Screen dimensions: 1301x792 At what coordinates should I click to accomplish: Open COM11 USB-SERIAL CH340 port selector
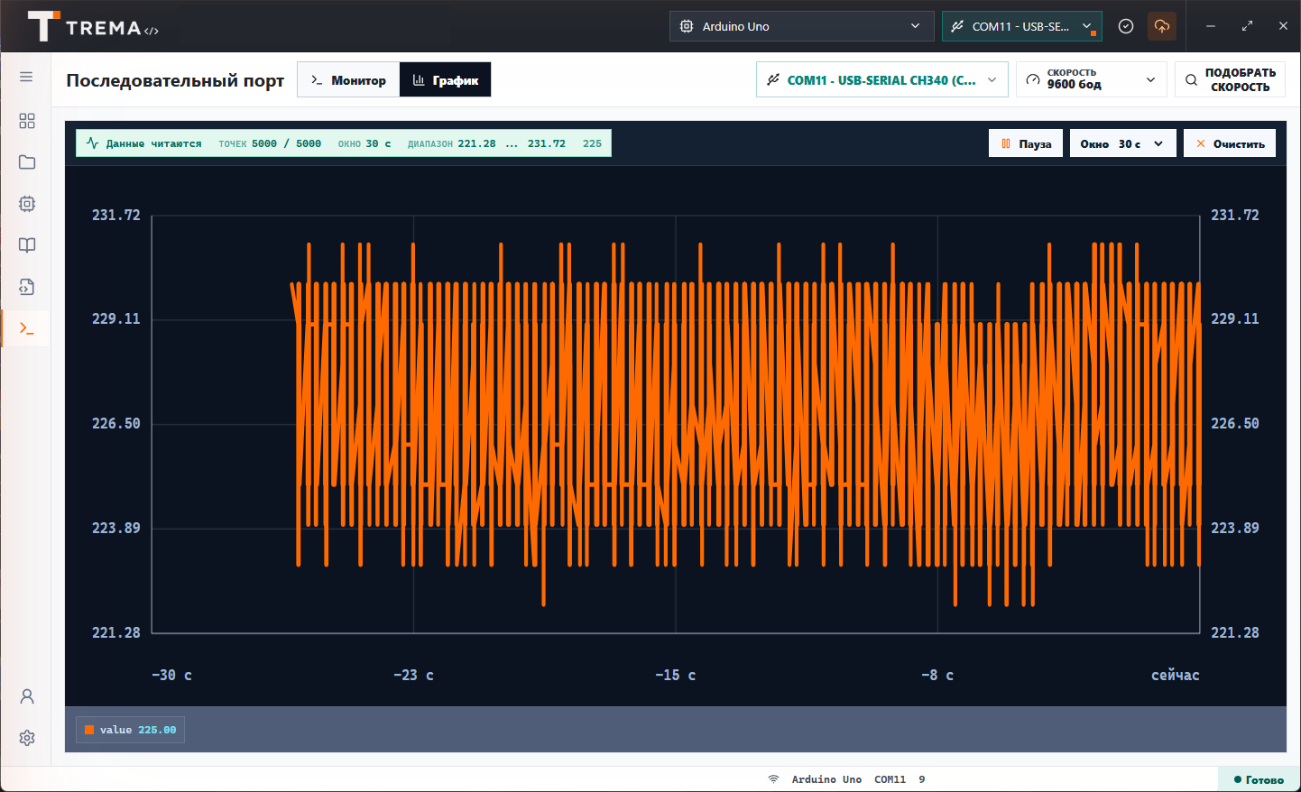tap(881, 79)
